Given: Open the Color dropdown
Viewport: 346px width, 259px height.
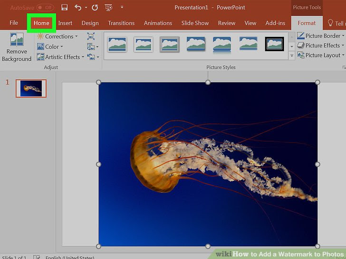Looking at the screenshot, I should pyautogui.click(x=50, y=46).
